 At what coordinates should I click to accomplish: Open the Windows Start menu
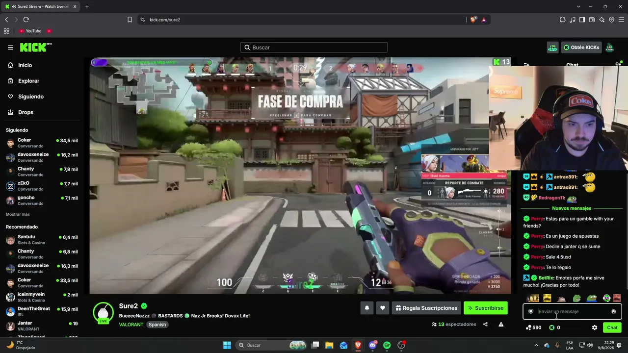(x=227, y=345)
